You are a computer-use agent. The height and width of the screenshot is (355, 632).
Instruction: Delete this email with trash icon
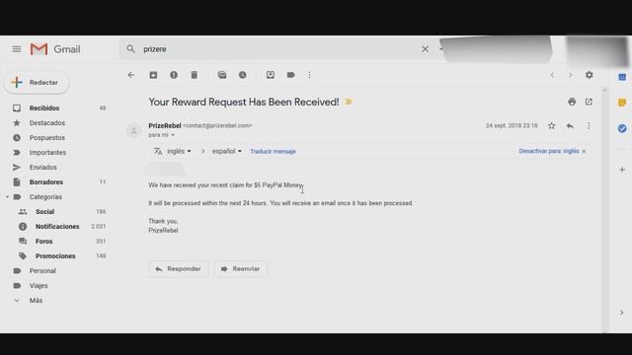194,75
